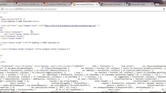This screenshot has height=93, width=166.
Task: Open the Bootswatch: Free themes tab
Action: (113, 4)
